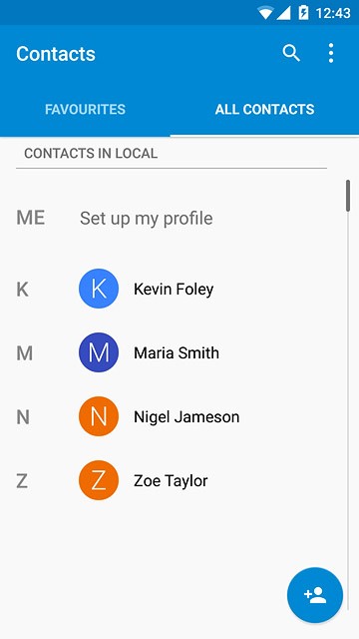
Task: Open the search magnifier icon
Action: 291,53
